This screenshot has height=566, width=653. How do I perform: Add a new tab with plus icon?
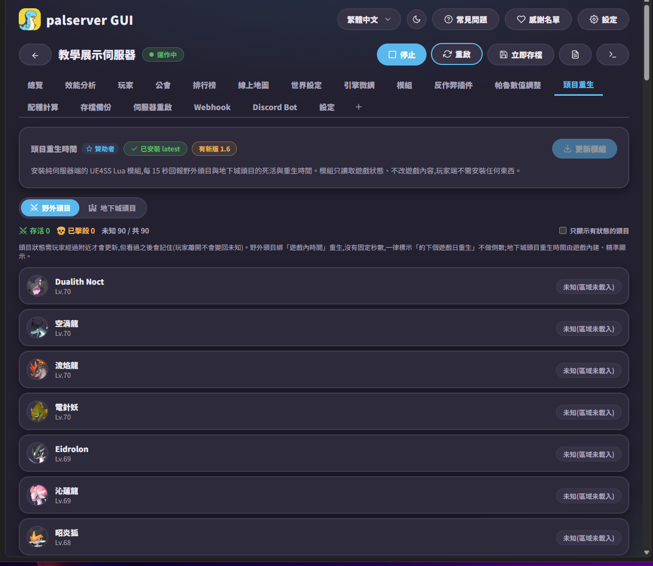pos(359,107)
